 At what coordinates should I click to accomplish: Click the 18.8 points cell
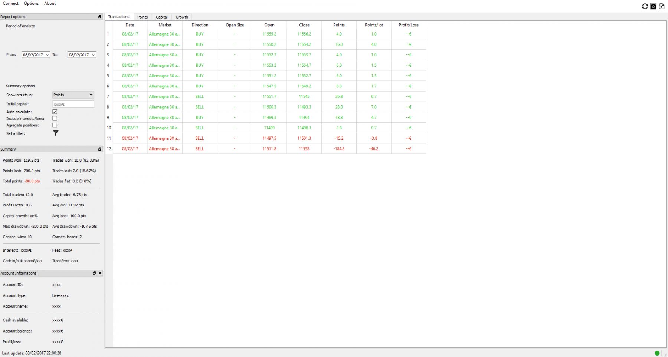[x=339, y=117]
